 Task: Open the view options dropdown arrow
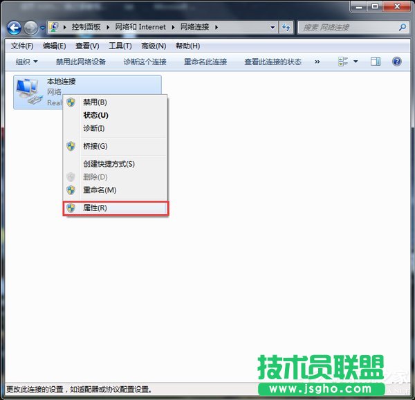pos(356,62)
